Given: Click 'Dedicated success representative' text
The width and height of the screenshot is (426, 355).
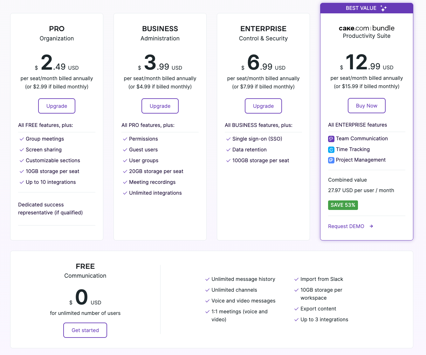Looking at the screenshot, I should pos(50,209).
